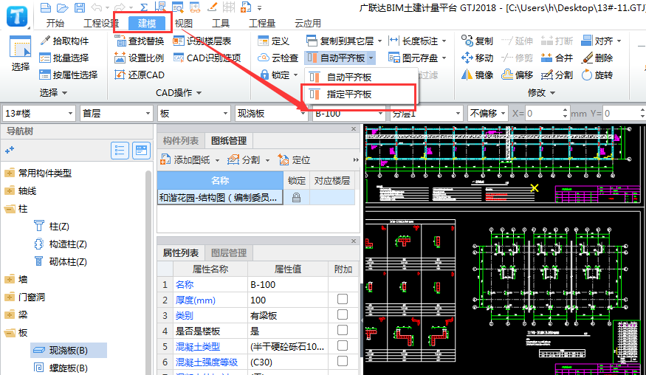Viewport: 646px width, 375px height.
Task: Expand the 复制到其它层 dropdown arrow
Action: pyautogui.click(x=379, y=41)
